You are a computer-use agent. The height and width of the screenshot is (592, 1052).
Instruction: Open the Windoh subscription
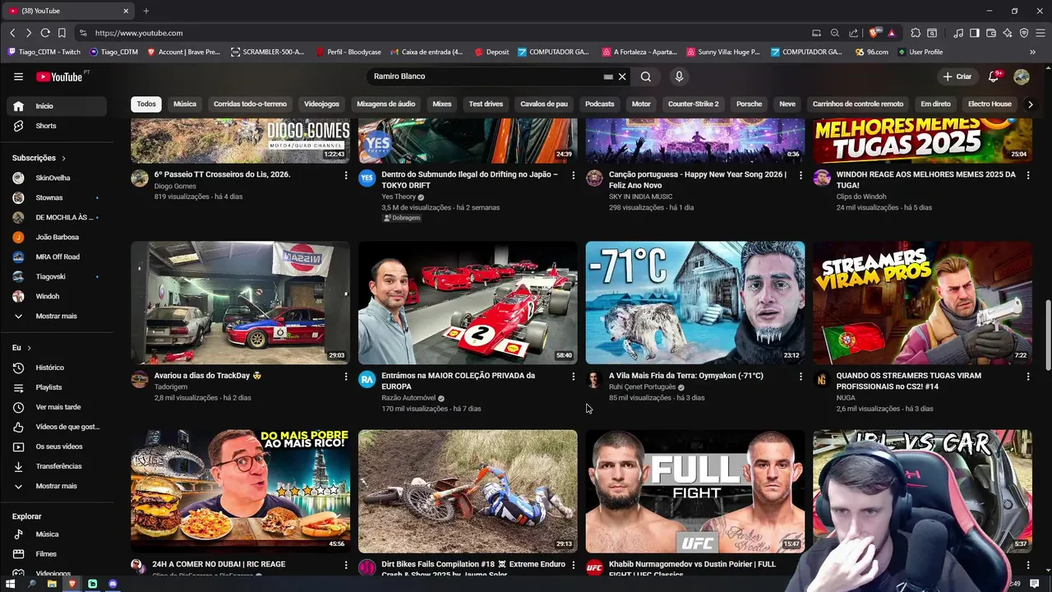(57, 296)
